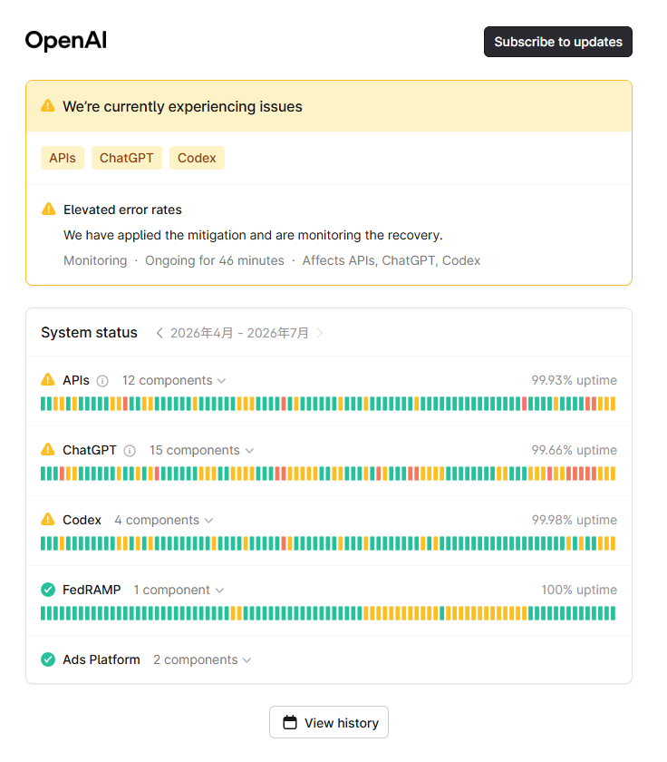Open the Elevated error rates incident
The image size is (667, 762).
point(122,210)
